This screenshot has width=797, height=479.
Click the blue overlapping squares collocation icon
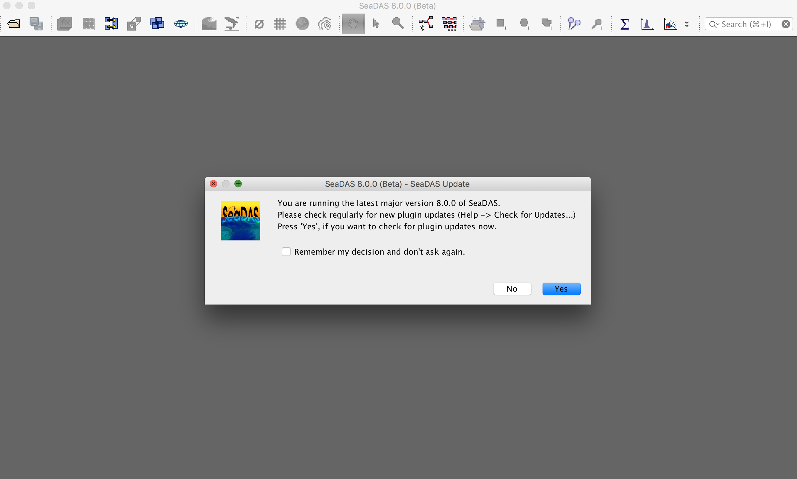pos(157,23)
